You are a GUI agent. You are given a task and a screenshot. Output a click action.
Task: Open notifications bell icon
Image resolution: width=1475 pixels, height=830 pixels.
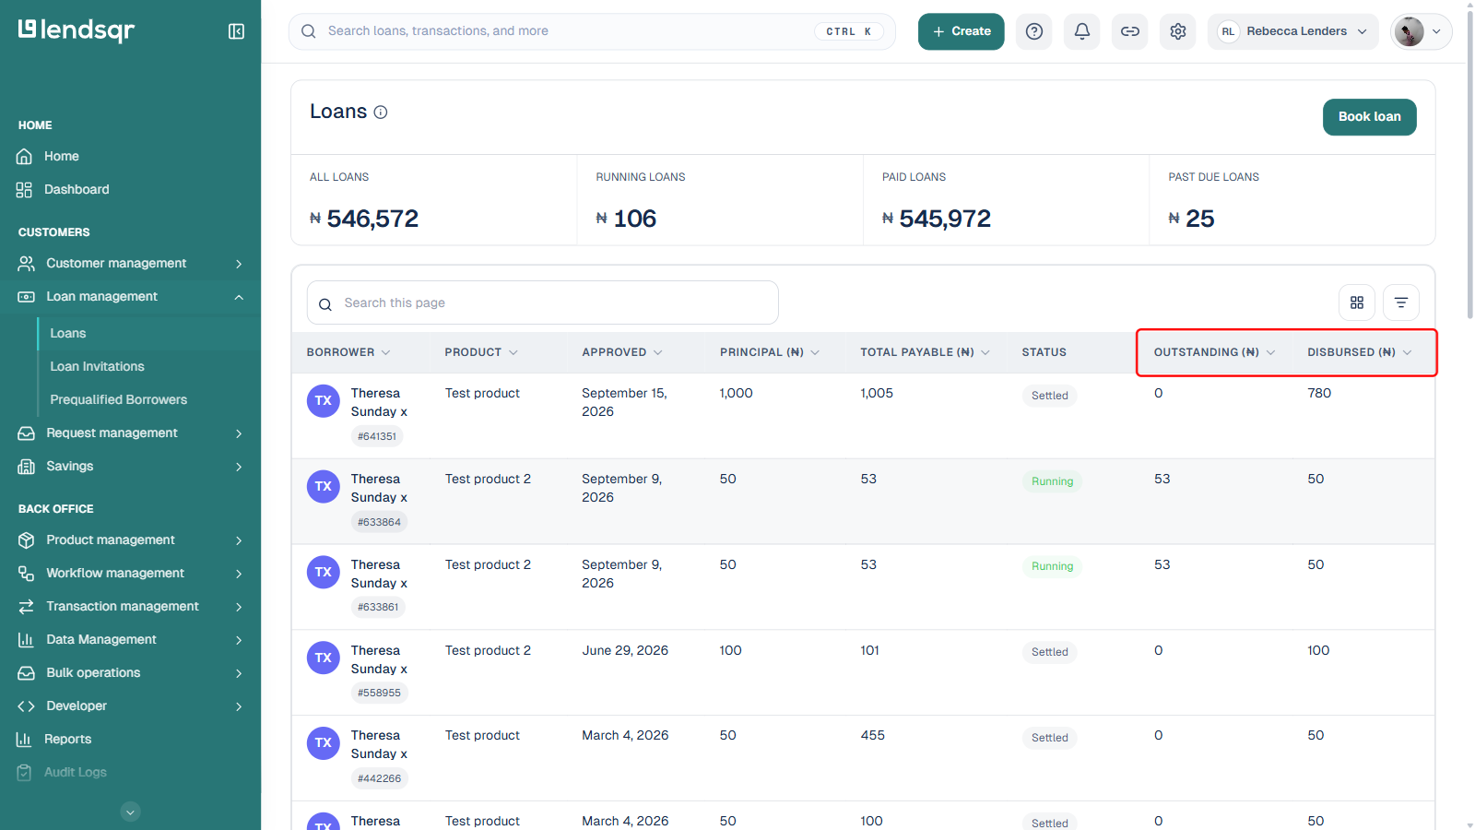click(x=1082, y=31)
